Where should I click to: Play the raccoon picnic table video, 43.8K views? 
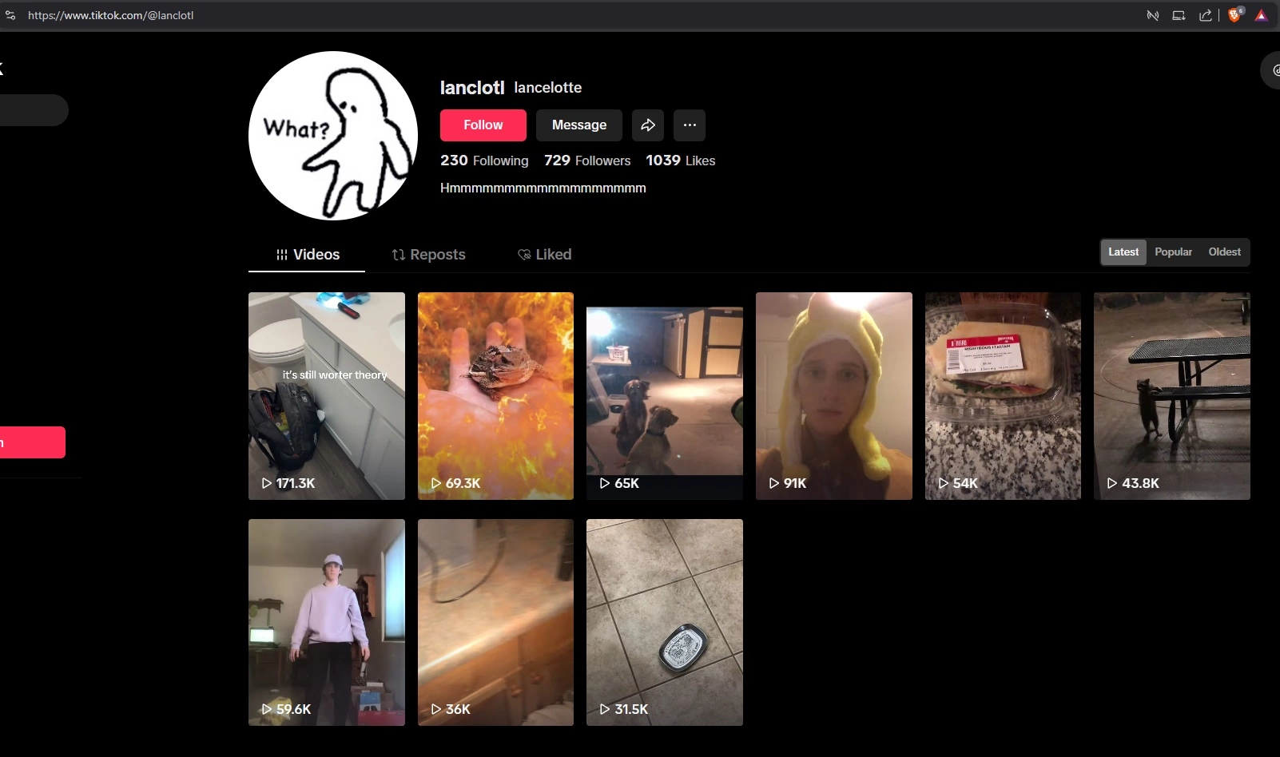click(1172, 396)
